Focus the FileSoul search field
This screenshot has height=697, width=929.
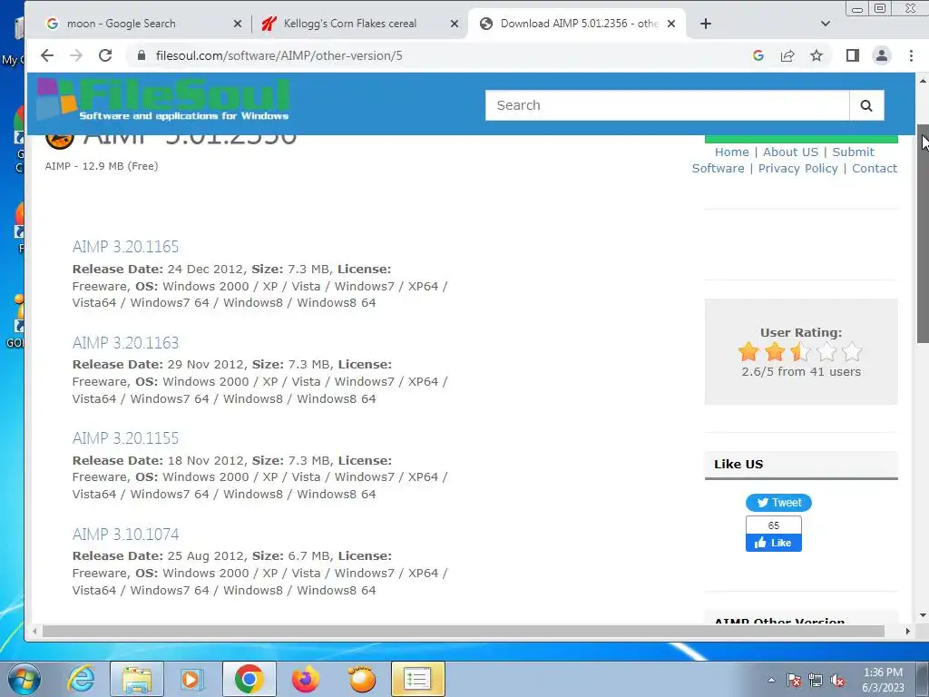(667, 105)
